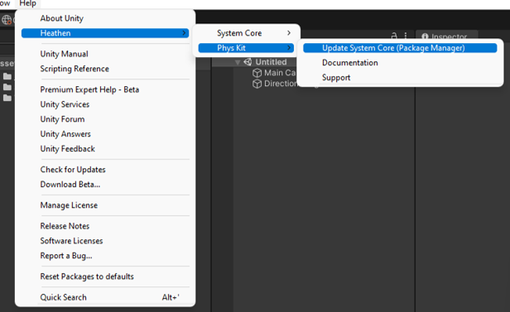Open the top folder in Assets panel
Screen dimensions: 510x312
click(x=7, y=76)
